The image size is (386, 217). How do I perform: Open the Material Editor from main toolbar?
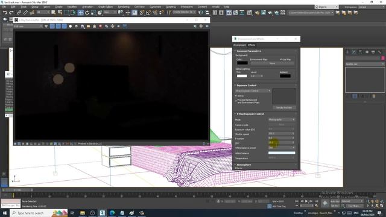click(x=250, y=13)
